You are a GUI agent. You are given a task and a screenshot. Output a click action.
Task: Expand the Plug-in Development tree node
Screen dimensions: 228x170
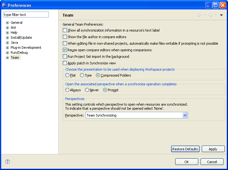click(7, 47)
